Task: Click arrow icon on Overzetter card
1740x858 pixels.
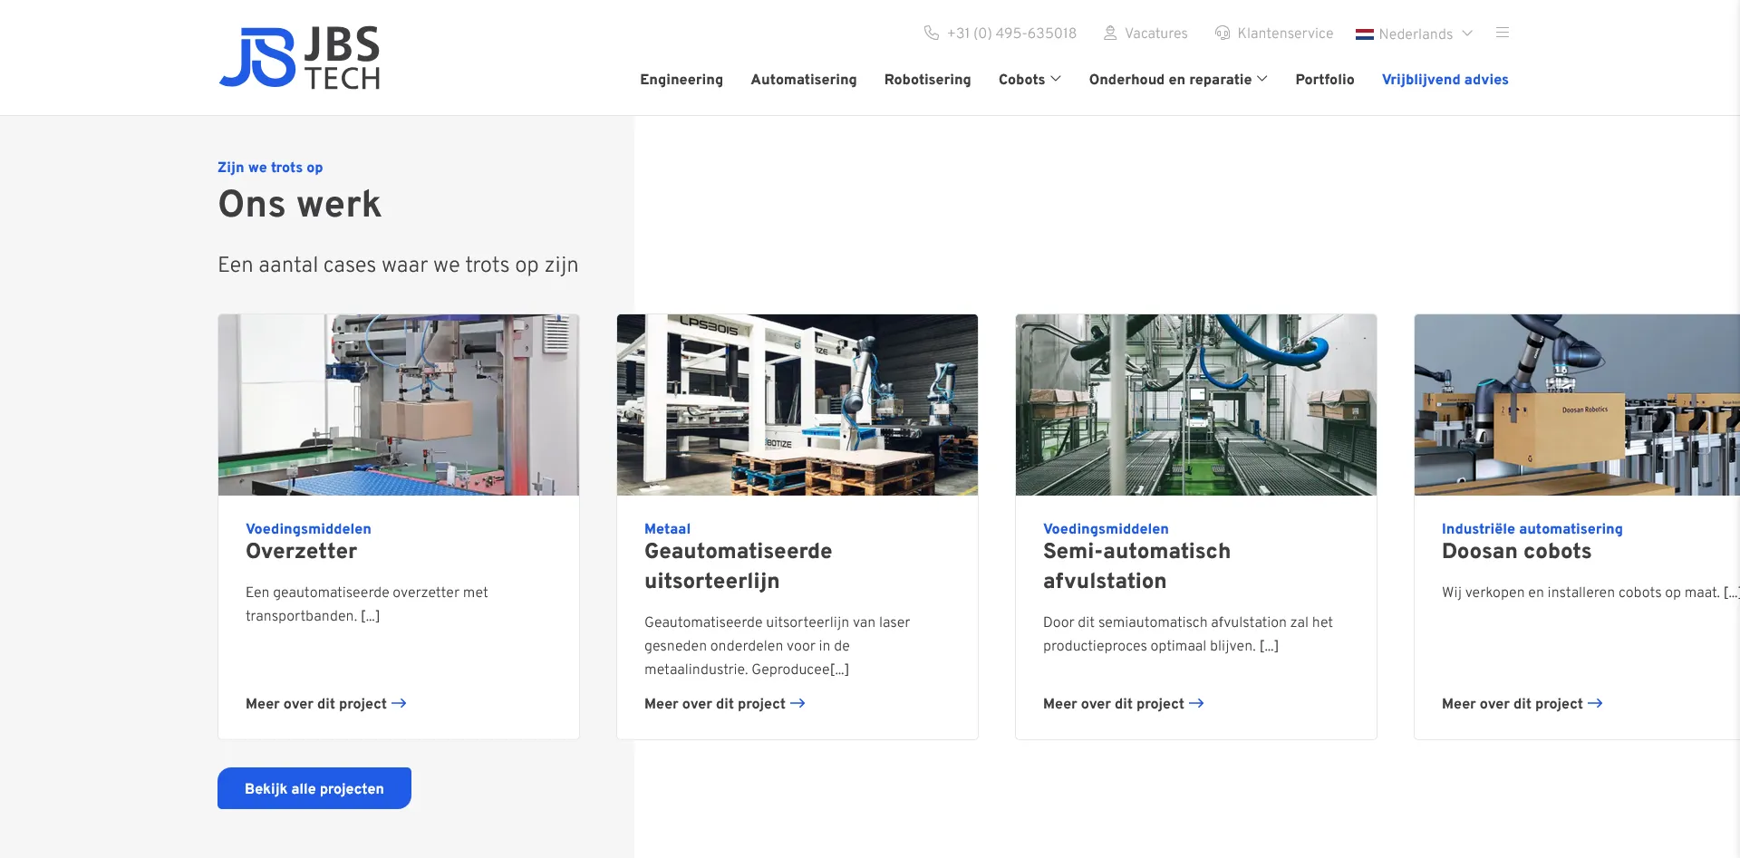Action: click(x=399, y=703)
